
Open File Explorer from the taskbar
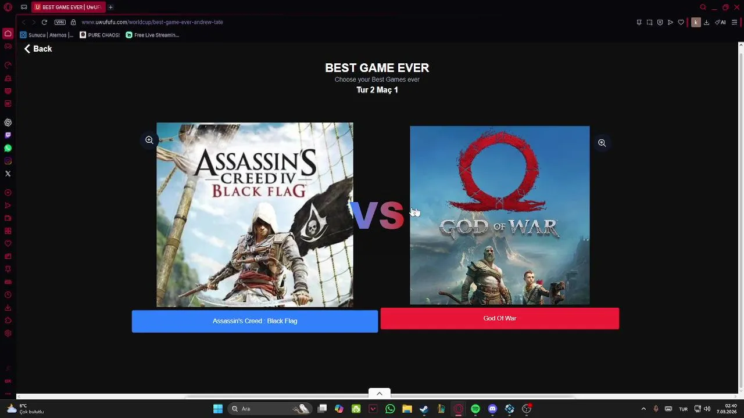point(407,409)
